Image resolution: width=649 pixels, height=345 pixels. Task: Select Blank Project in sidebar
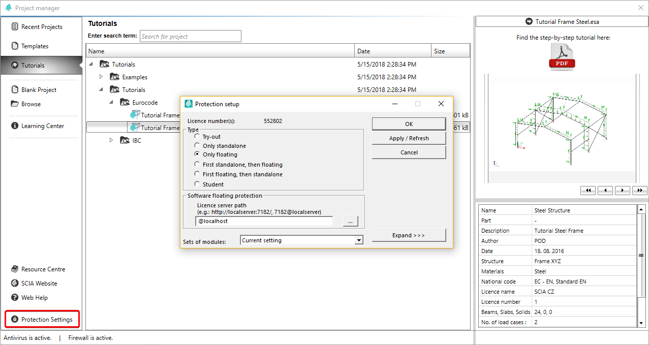coord(39,90)
